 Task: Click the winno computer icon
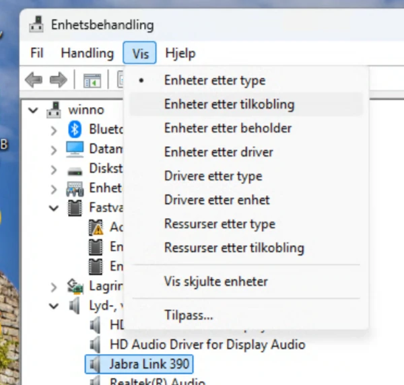click(54, 110)
